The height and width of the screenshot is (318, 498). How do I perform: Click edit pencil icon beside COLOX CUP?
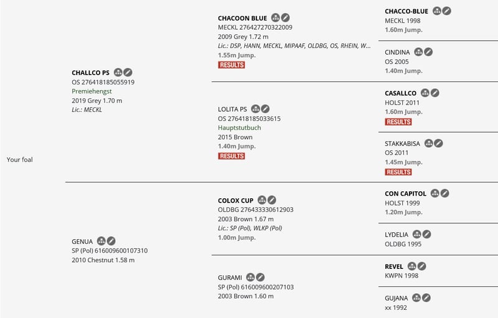point(271,200)
